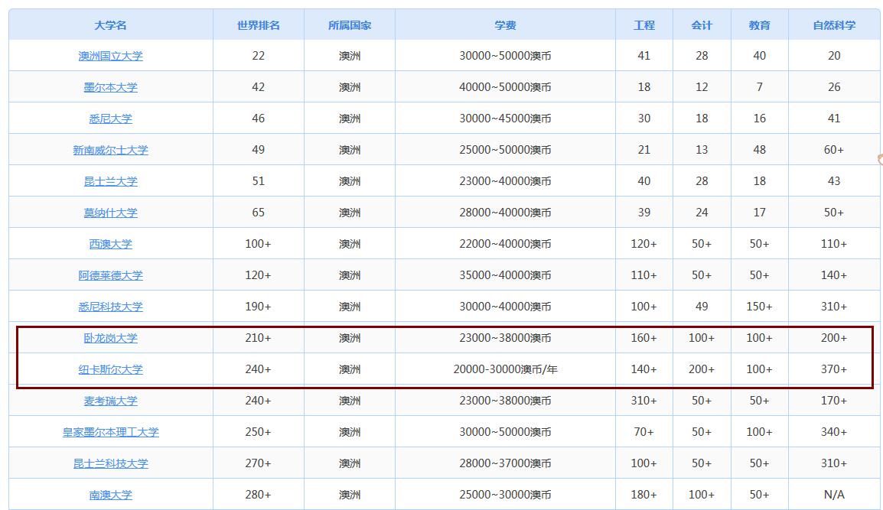Click the 世界排名 column header

point(259,25)
